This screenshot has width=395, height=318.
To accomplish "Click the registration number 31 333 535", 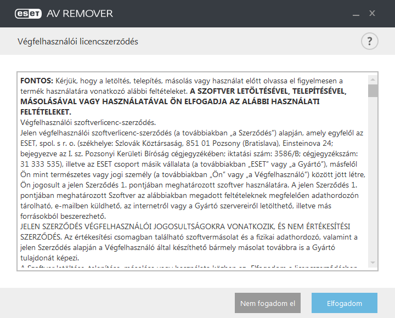I will pos(40,164).
